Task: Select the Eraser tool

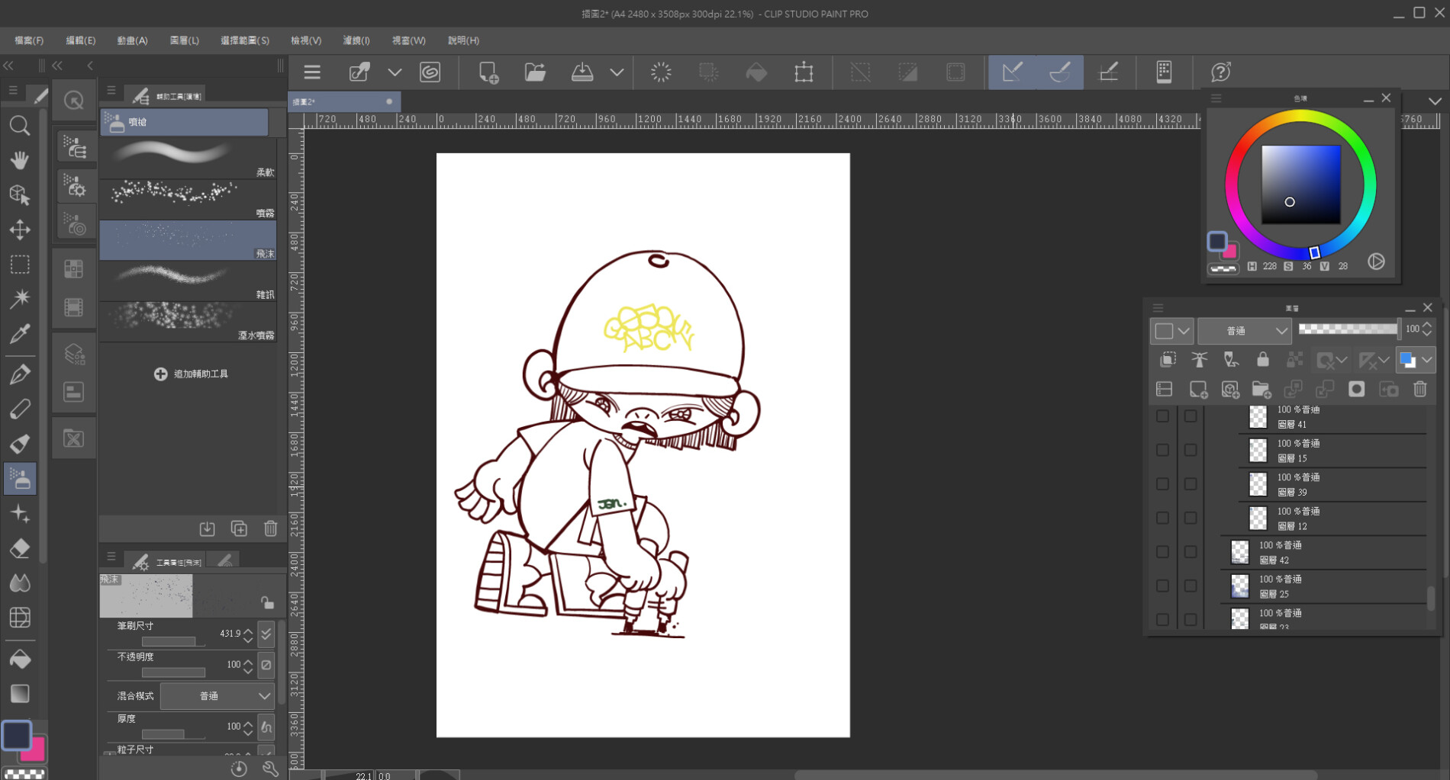Action: pos(20,548)
